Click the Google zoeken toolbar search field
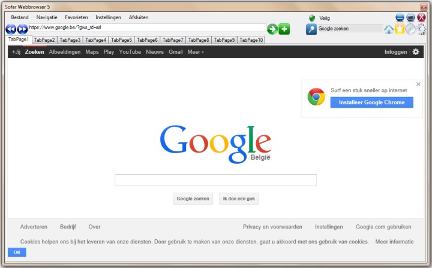Screen dimensions: 432x268 coord(350,29)
